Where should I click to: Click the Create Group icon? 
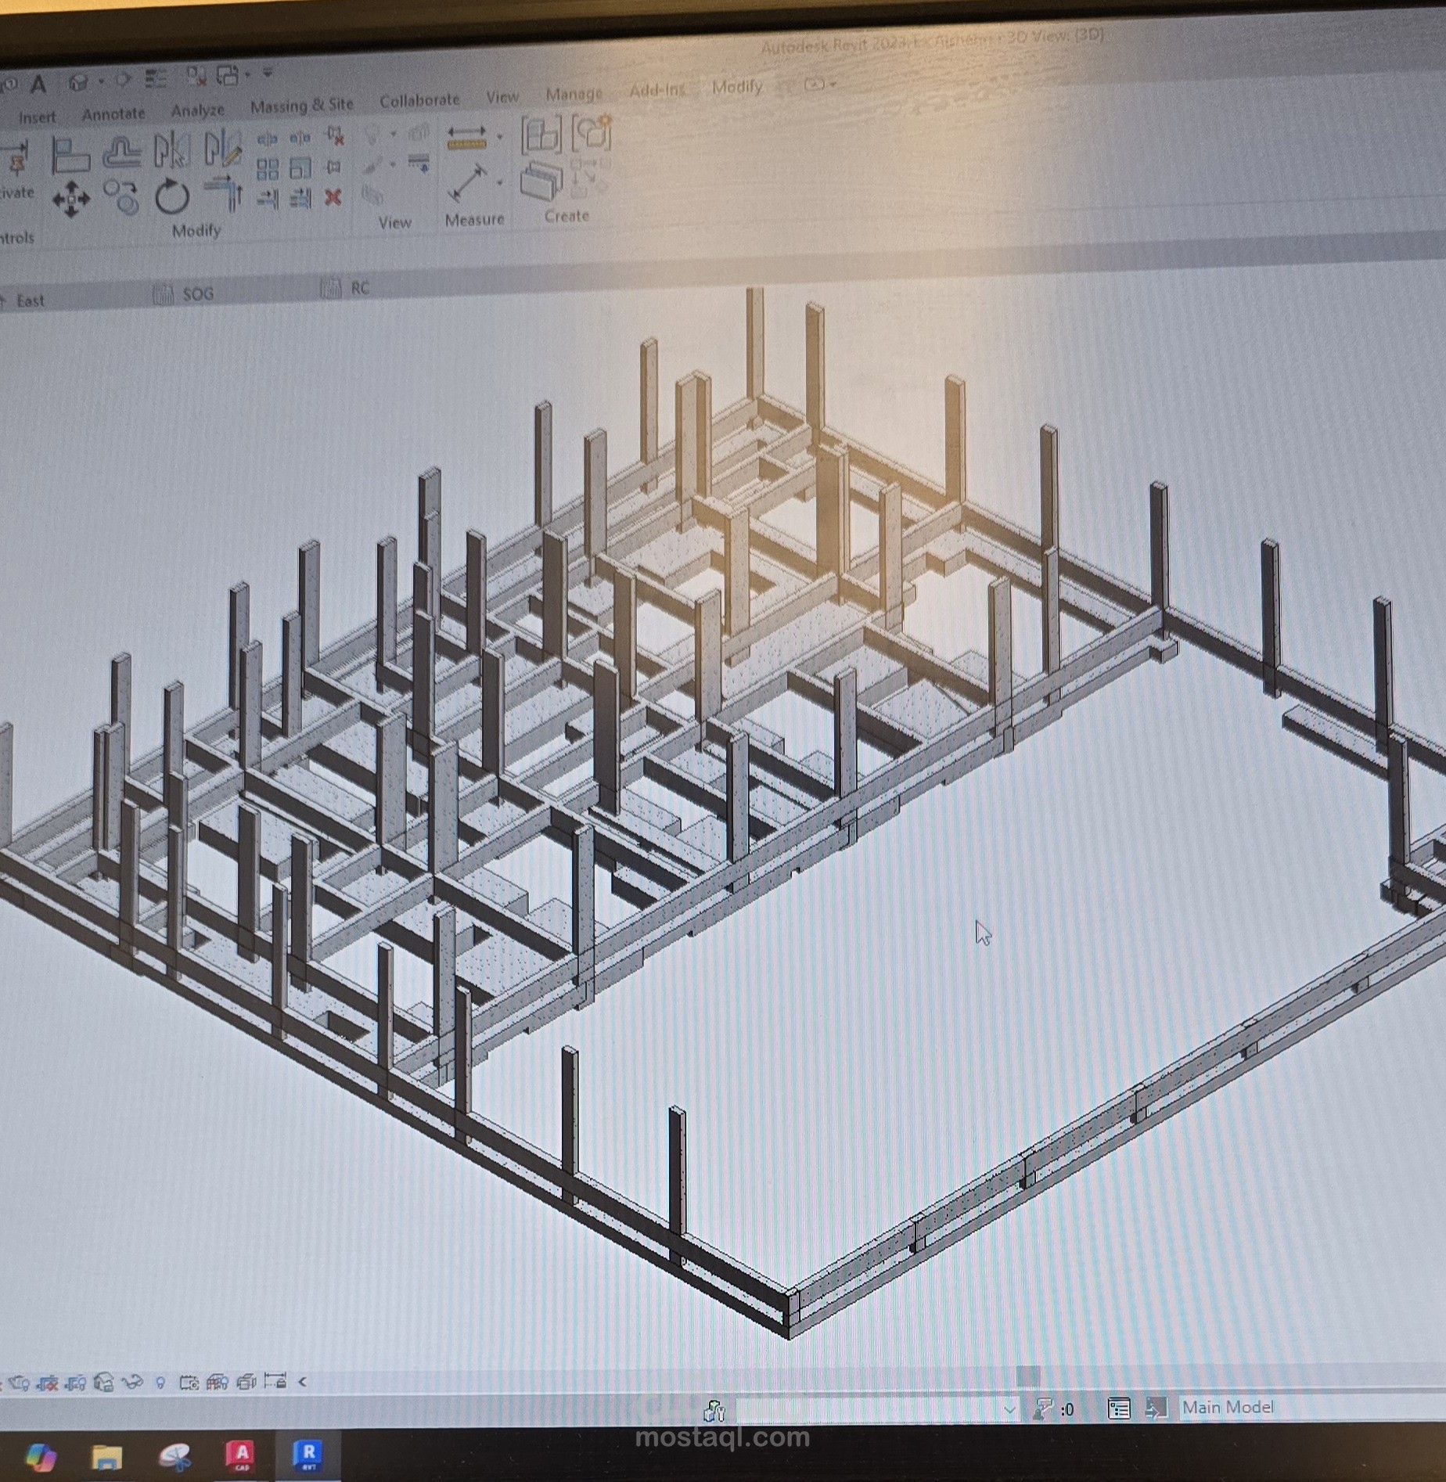[592, 134]
